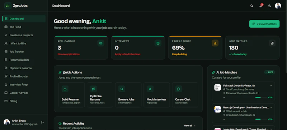
Task: Click the Optimize Resume quick action icon
Action: 93,89
